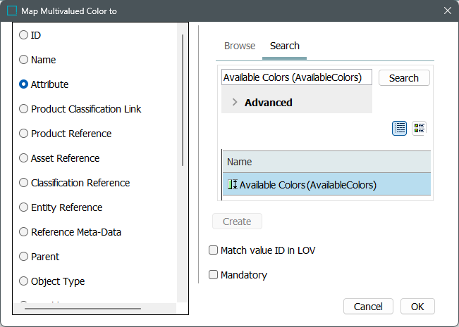Screen dimensions: 459x327
Task: Click the Search button
Action: 404,78
